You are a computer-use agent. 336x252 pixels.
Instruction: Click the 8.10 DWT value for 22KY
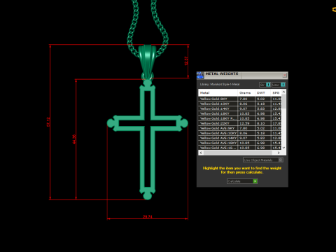[260, 123]
